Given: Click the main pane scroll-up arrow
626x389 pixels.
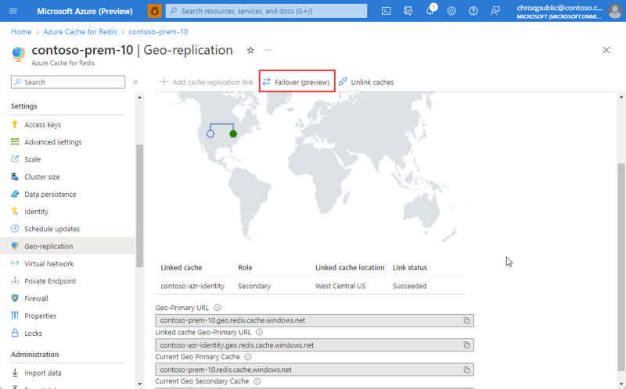Looking at the screenshot, I should coord(621,97).
